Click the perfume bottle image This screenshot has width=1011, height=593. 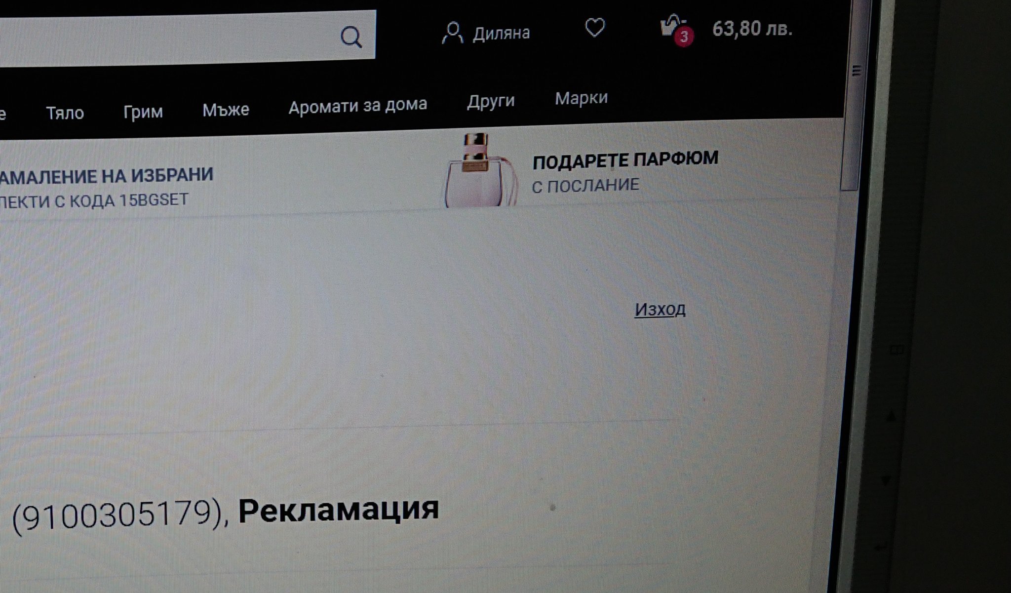[479, 170]
